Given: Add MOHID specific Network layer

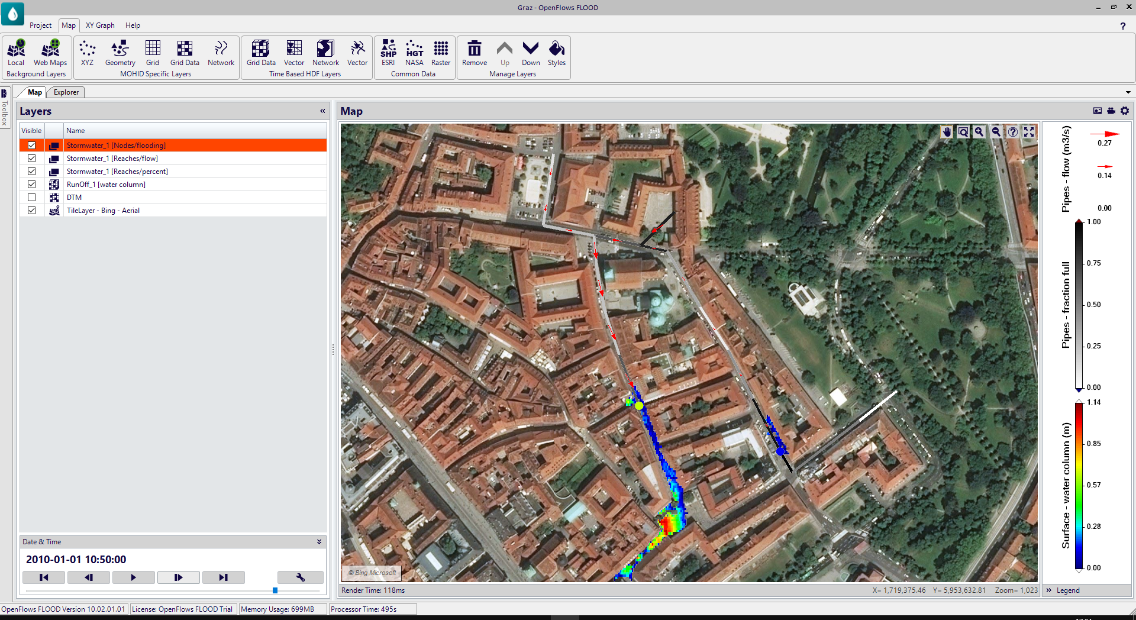Looking at the screenshot, I should (221, 53).
